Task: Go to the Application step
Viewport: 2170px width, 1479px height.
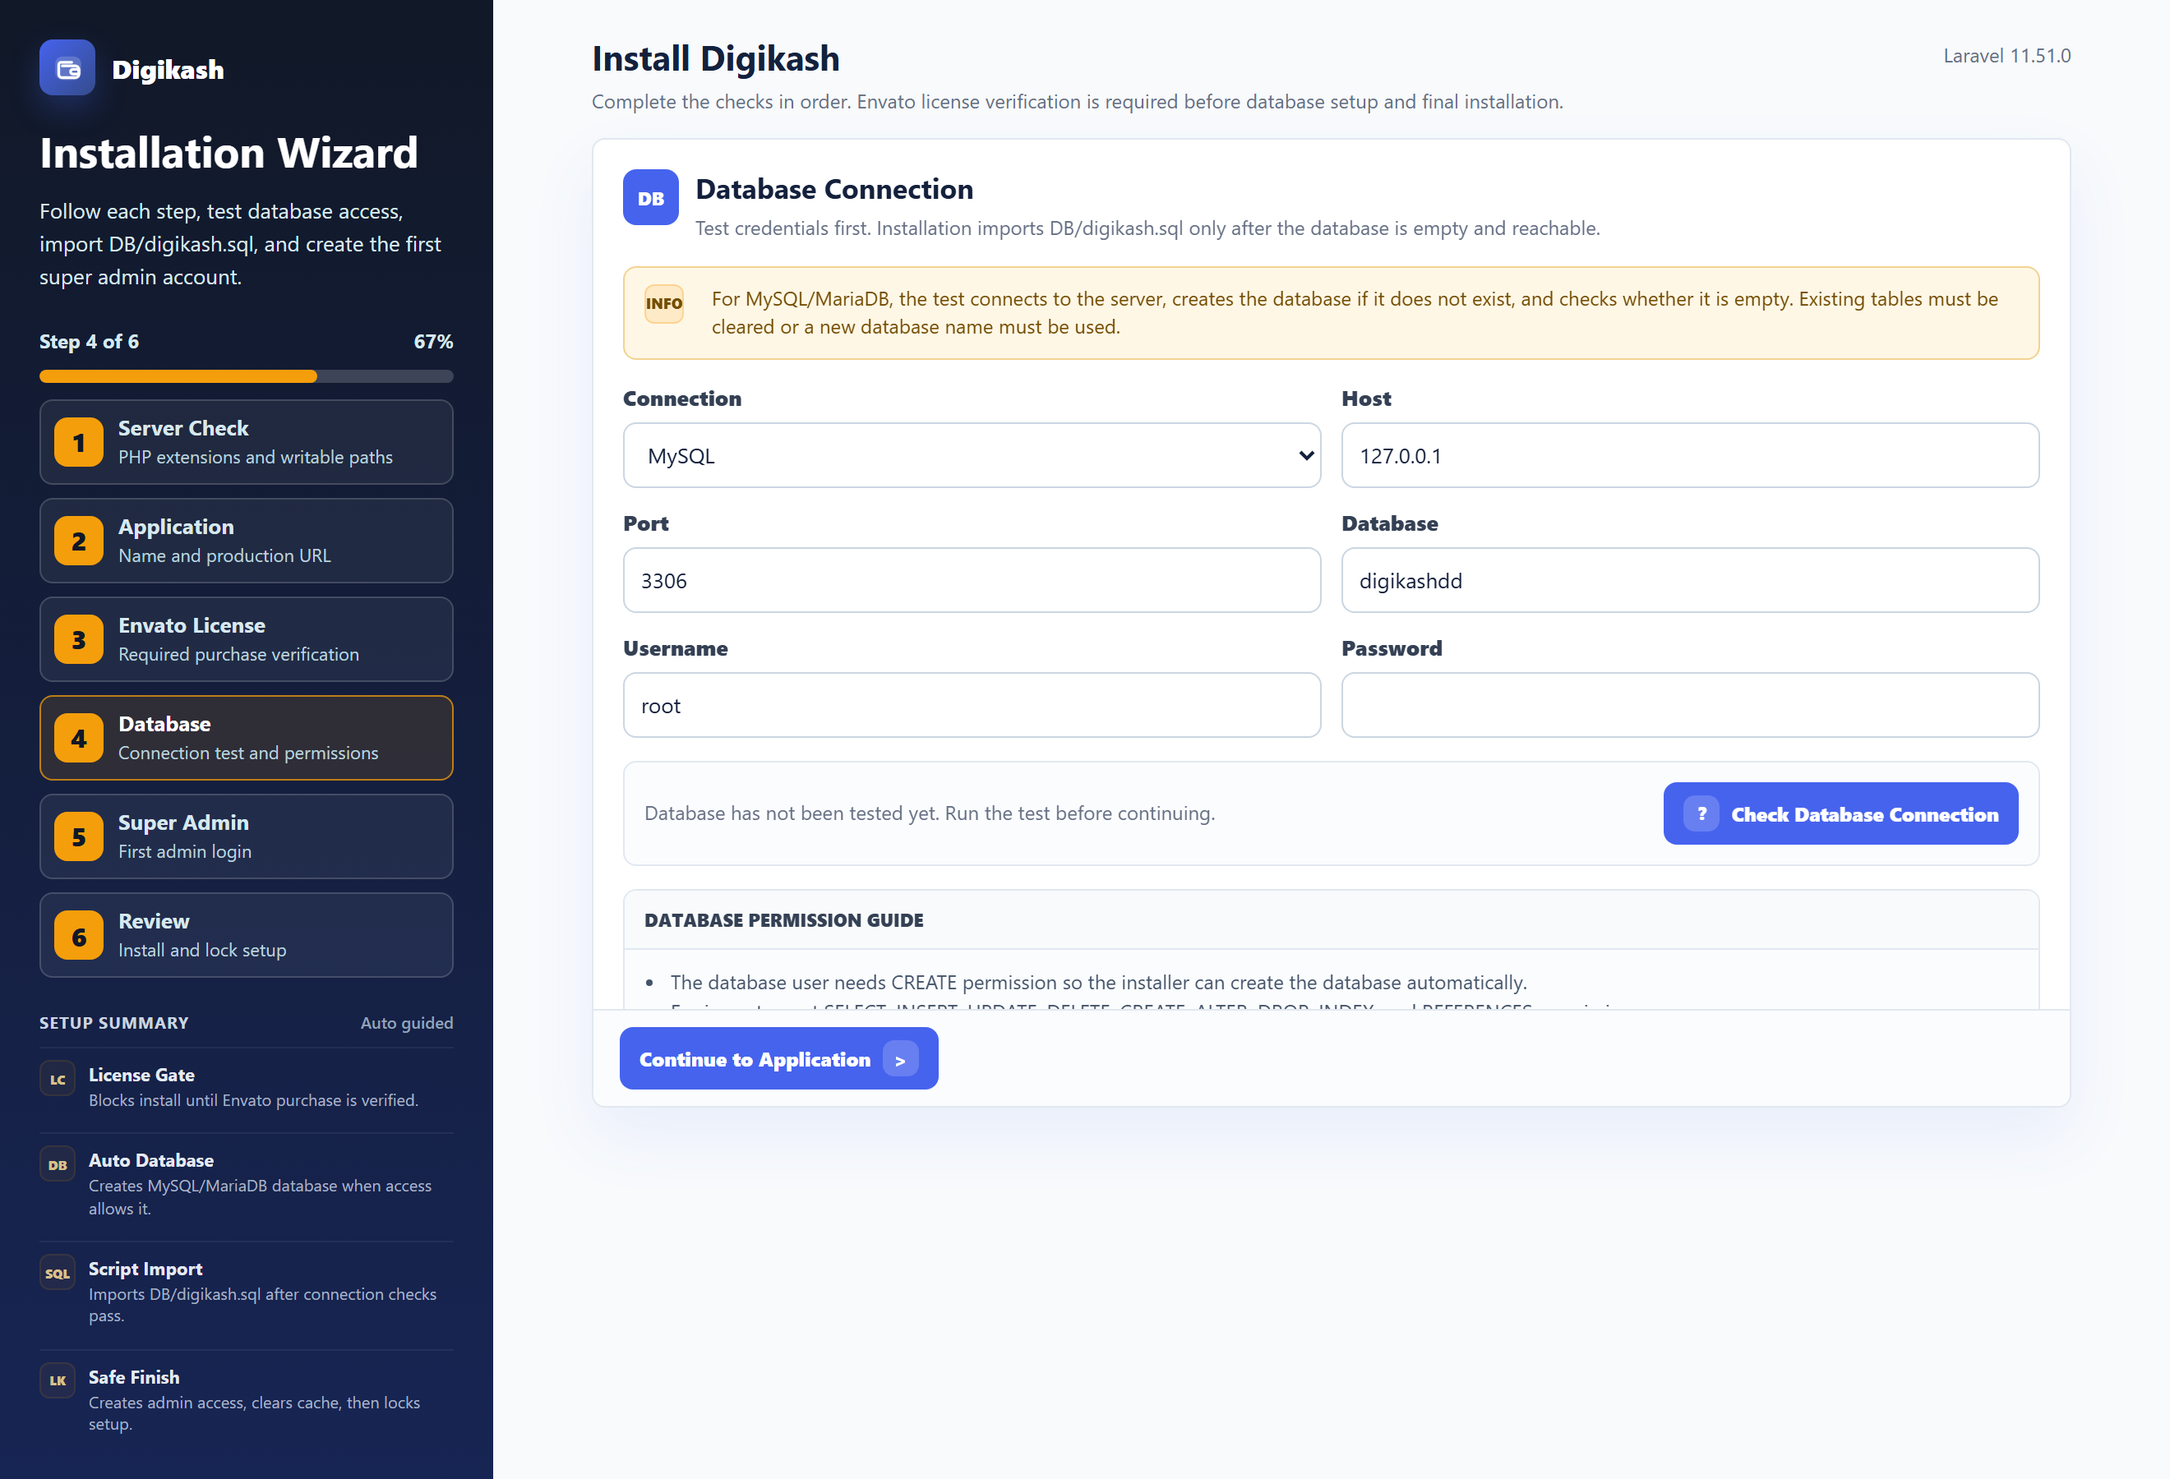Action: (247, 541)
